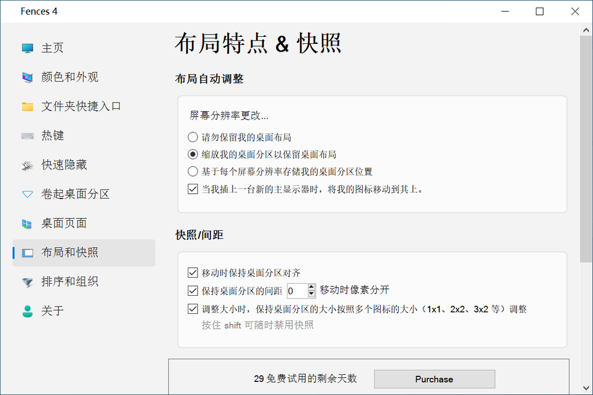Select the 请勿保留我的桌面布局 option
The width and height of the screenshot is (593, 395).
pyautogui.click(x=193, y=137)
